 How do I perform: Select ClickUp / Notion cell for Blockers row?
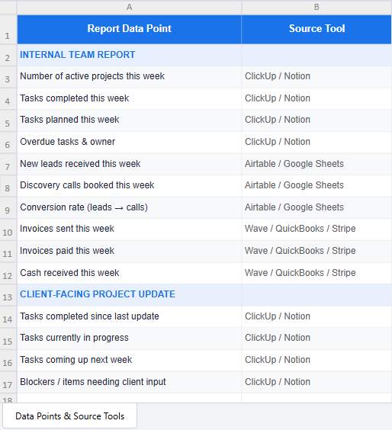316,382
